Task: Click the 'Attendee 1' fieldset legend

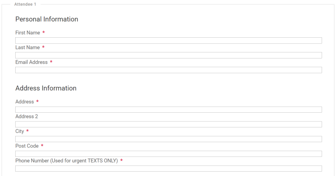Action: pyautogui.click(x=25, y=4)
